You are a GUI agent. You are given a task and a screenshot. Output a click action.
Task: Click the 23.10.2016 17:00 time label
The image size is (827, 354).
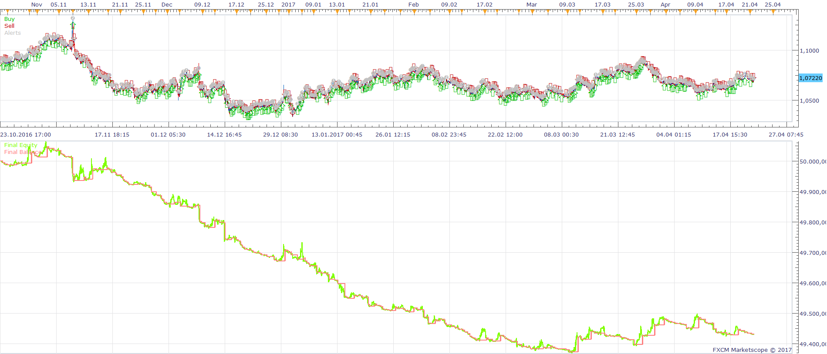(x=26, y=135)
